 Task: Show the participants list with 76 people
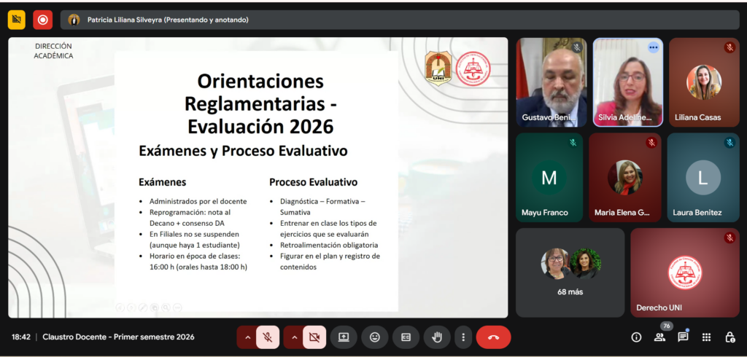(x=659, y=337)
